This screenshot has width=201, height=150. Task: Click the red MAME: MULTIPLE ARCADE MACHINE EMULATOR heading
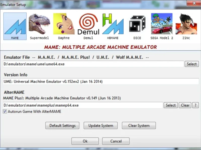coord(100,47)
